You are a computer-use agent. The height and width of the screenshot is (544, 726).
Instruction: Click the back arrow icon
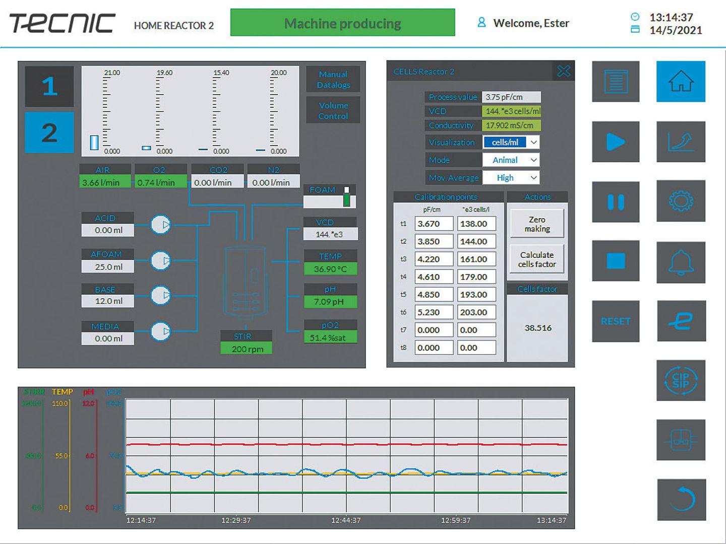681,500
